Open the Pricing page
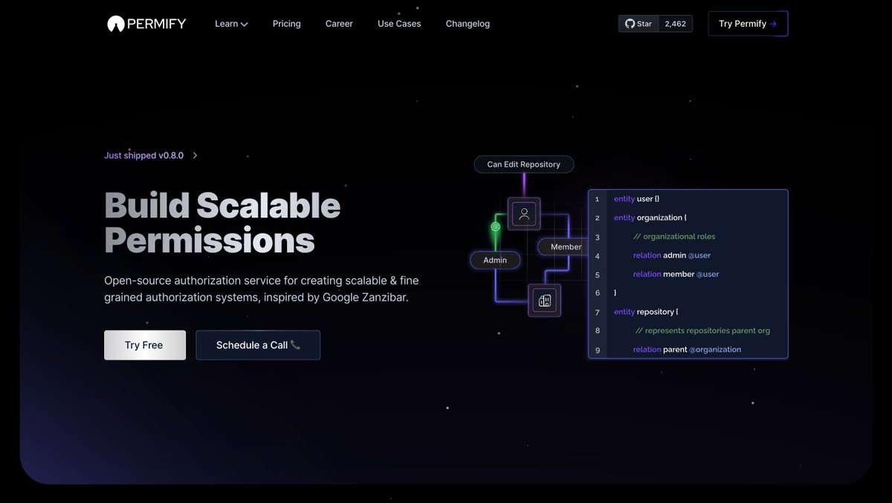The height and width of the screenshot is (503, 892). click(286, 24)
